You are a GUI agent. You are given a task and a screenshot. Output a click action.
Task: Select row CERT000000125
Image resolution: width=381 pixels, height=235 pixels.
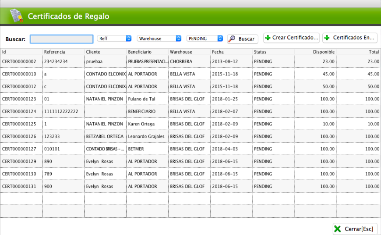190,124
